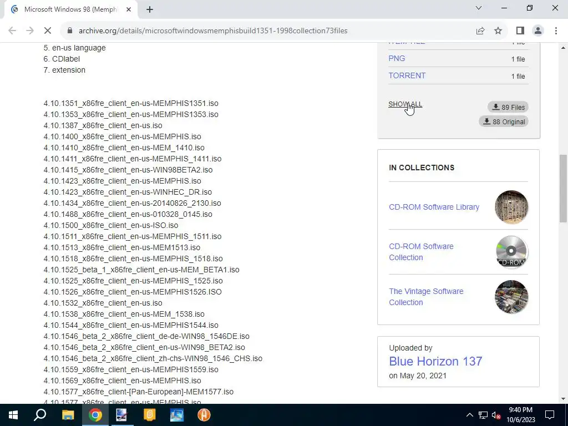Click SHOW ALL download options
This screenshot has height=426, width=568.
(405, 104)
